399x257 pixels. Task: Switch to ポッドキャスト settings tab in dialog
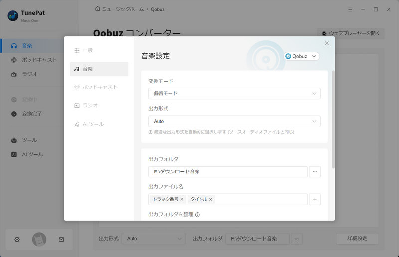click(x=99, y=87)
